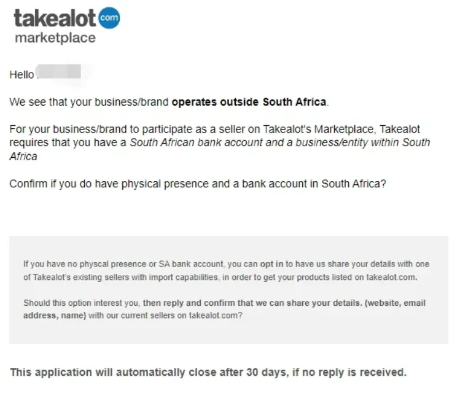Image resolution: width=460 pixels, height=412 pixels.
Task: Click "If you have no physcal presence" text
Action: click(85, 265)
